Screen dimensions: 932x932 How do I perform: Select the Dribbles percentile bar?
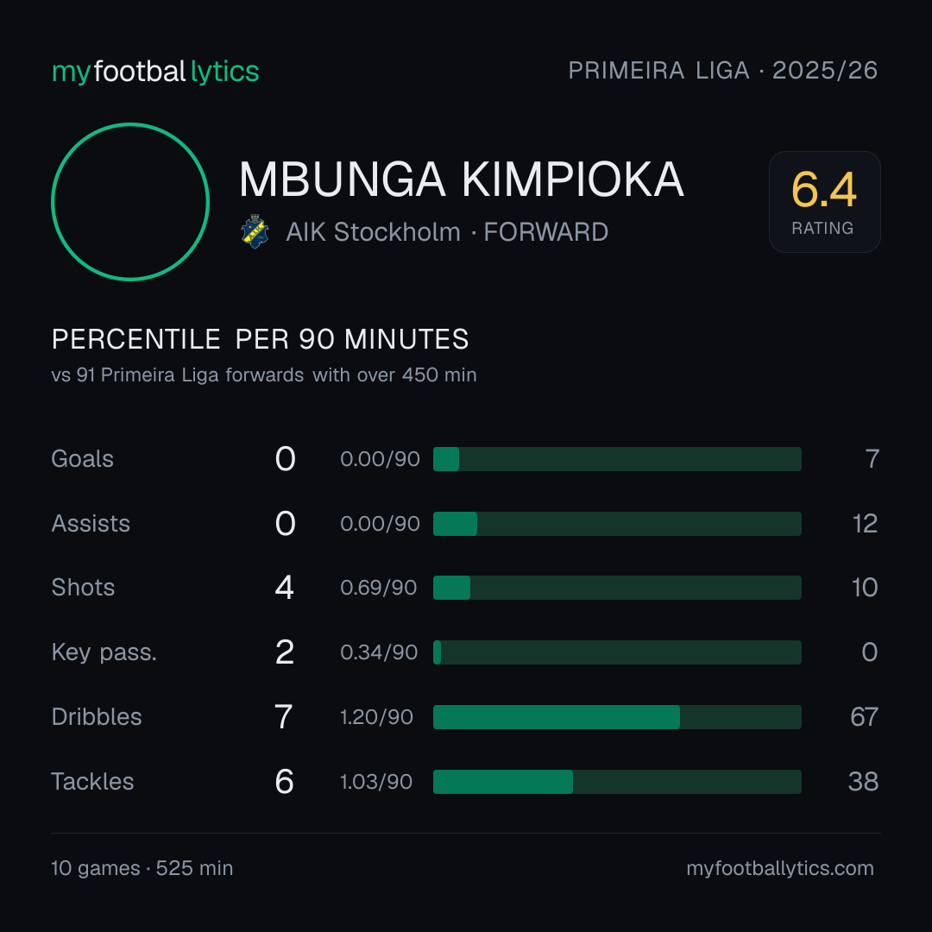[617, 717]
